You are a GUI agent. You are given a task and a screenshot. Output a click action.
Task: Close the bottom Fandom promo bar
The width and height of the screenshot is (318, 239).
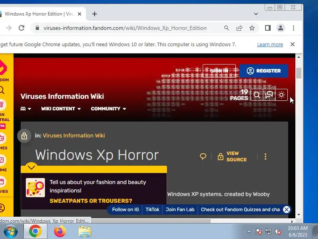[x=287, y=210]
